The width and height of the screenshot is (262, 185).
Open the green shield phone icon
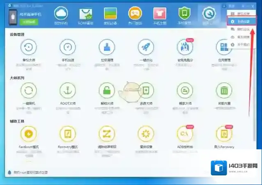[x=184, y=14]
